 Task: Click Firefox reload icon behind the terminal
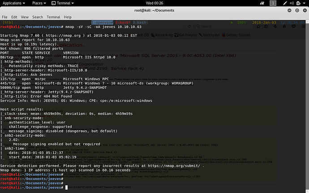tap(189, 26)
